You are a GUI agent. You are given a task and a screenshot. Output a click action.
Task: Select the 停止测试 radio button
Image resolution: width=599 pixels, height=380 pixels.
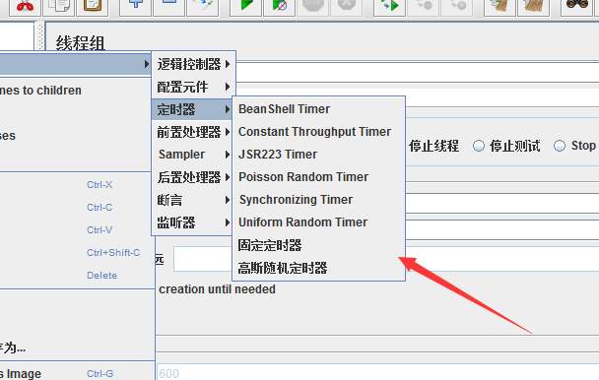478,146
